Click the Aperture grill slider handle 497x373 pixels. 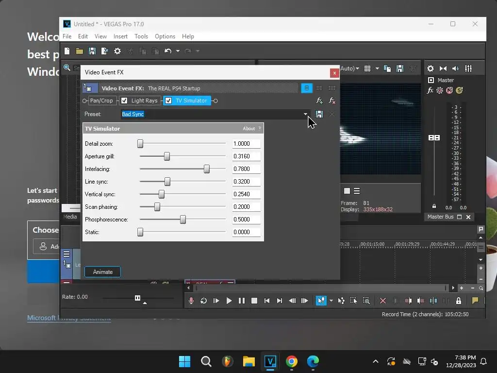point(167,156)
